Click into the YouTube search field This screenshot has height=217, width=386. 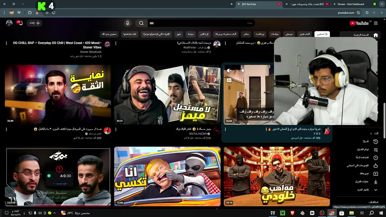point(201,23)
